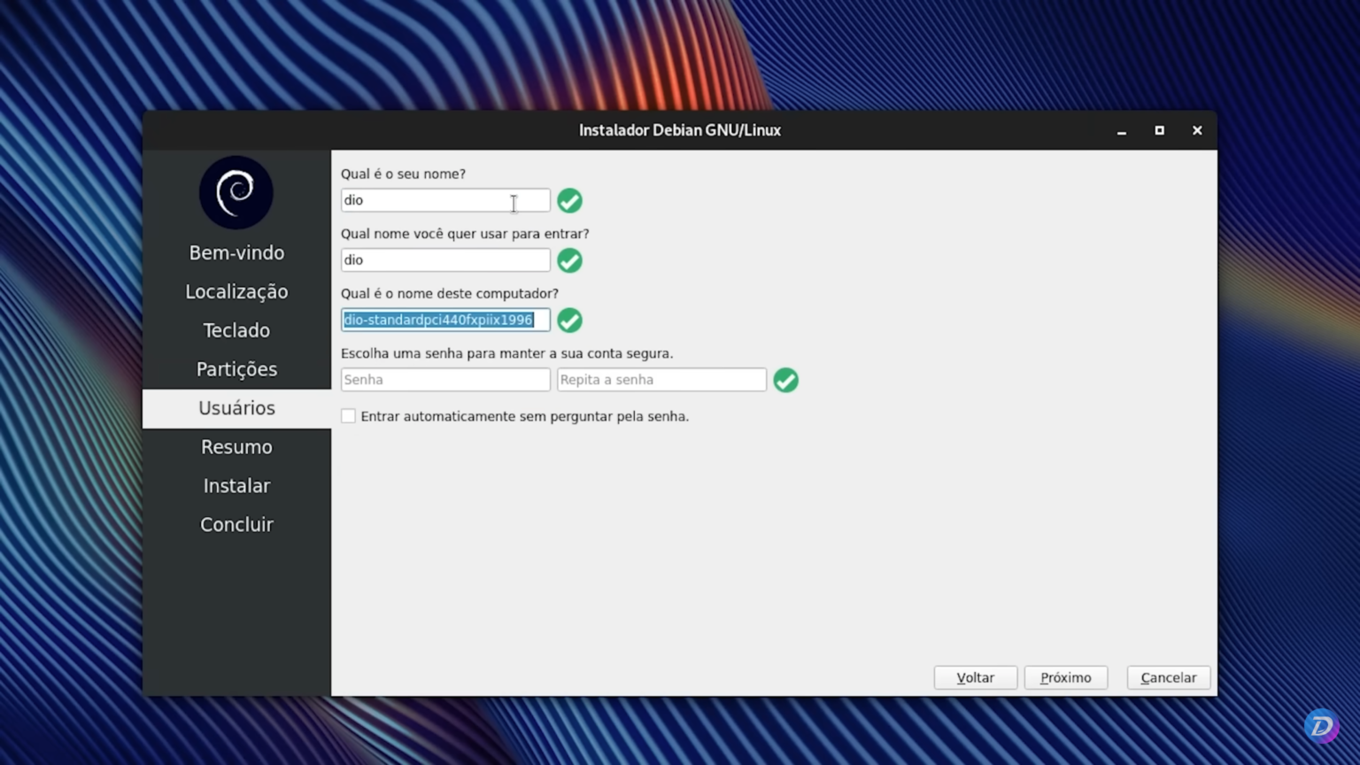Click the green checkmark beside the name field
The width and height of the screenshot is (1360, 765).
pos(569,201)
